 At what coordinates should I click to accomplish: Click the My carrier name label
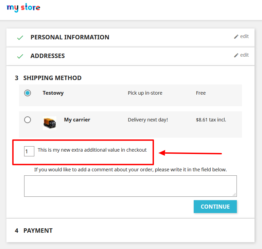(x=77, y=119)
